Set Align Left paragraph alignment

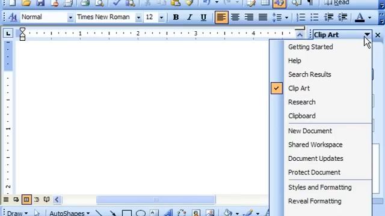pos(221,17)
